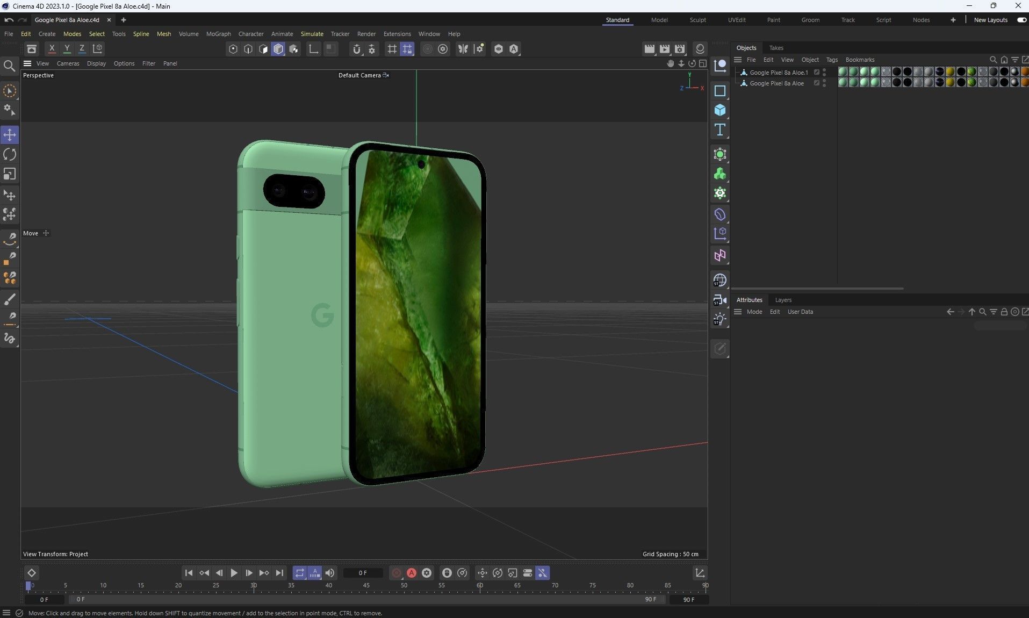Click the Brush paint tool in left toolbar
1029x618 pixels.
(10, 299)
